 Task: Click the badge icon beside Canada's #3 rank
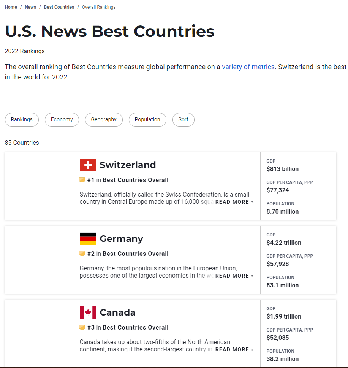pyautogui.click(x=82, y=327)
